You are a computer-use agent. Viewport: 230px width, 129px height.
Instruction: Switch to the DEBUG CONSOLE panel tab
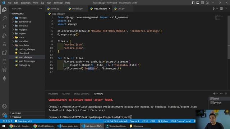82,94
